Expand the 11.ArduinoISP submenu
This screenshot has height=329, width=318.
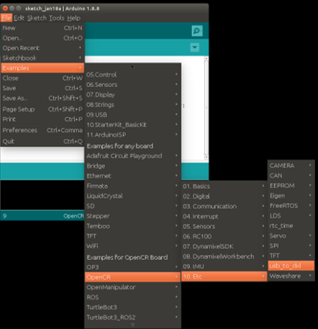tap(133, 135)
